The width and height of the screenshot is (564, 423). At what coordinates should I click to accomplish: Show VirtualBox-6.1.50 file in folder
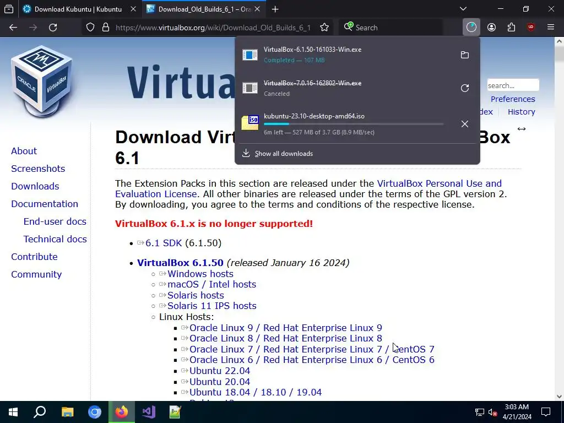click(x=465, y=55)
